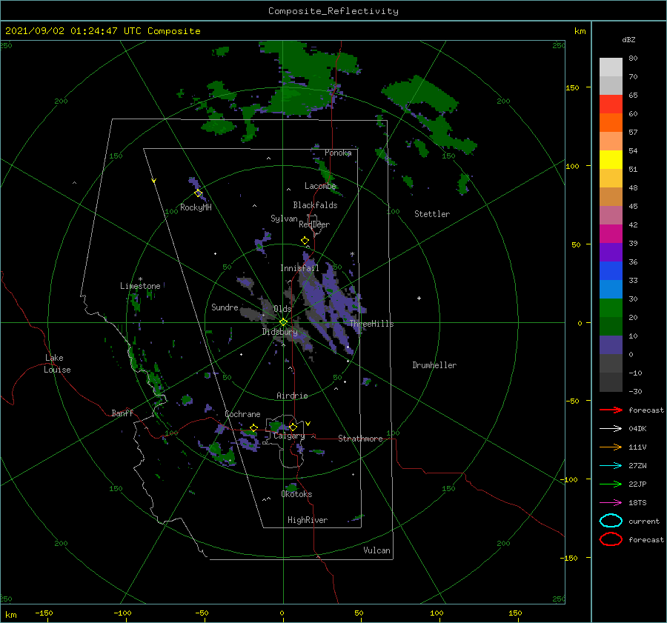The width and height of the screenshot is (667, 623).
Task: Click the km unit label at top right
Action: coord(580,31)
